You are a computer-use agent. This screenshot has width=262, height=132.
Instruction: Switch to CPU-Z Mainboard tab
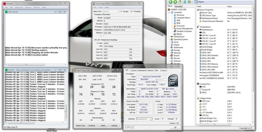[142, 70]
